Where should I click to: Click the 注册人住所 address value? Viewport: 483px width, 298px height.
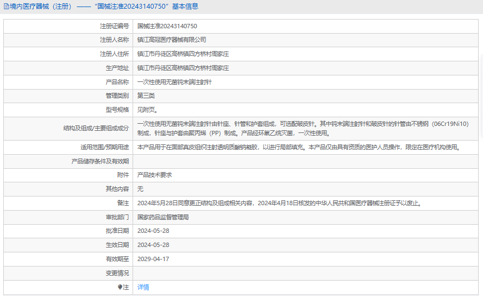pyautogui.click(x=183, y=54)
